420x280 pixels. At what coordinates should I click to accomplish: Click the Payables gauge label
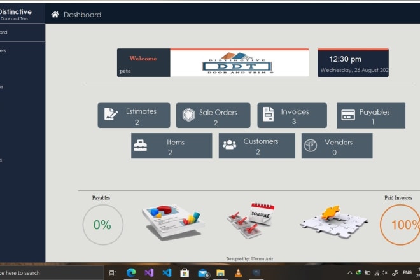(x=101, y=198)
